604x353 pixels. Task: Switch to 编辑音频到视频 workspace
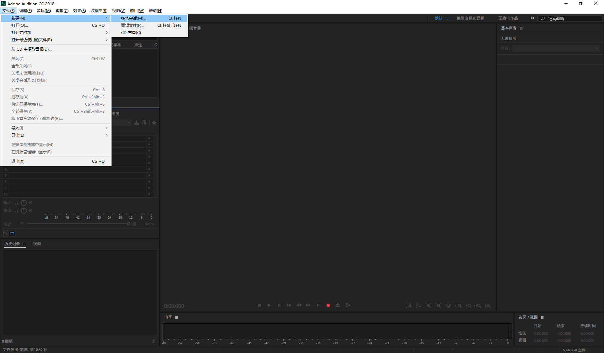471,18
